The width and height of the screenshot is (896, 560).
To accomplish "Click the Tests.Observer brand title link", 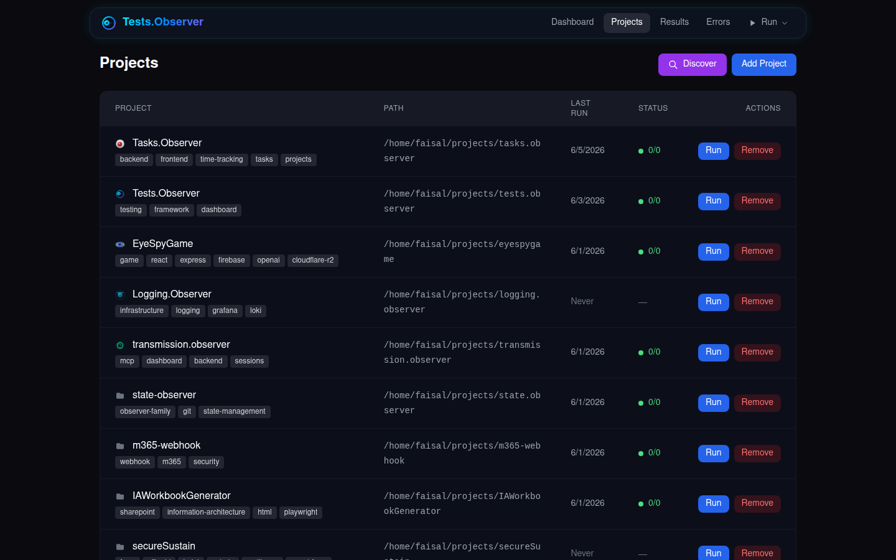I will [163, 22].
